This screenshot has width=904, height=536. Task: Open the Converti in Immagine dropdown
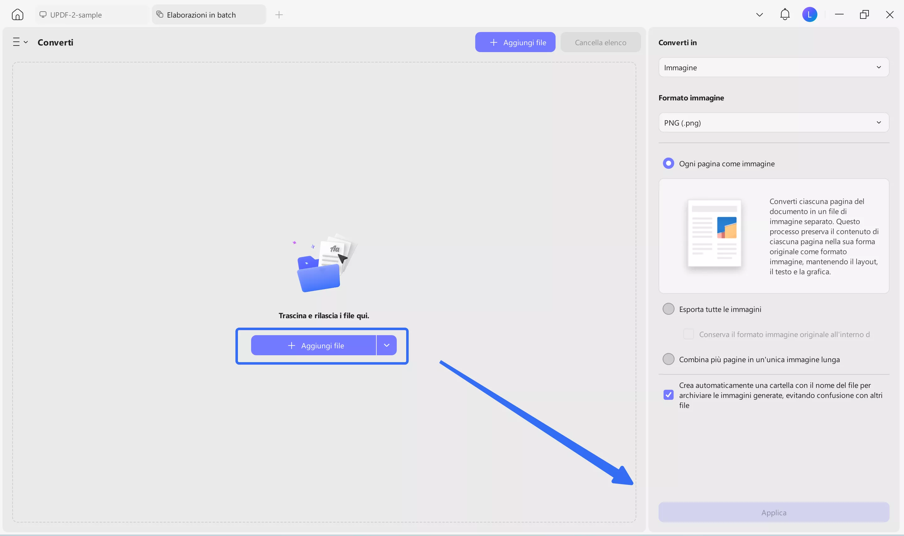[x=773, y=67]
